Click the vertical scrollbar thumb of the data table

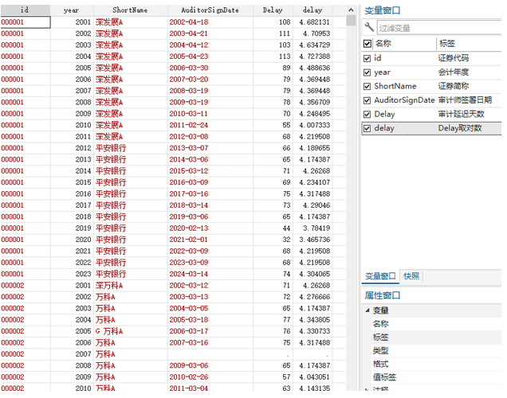351,21
